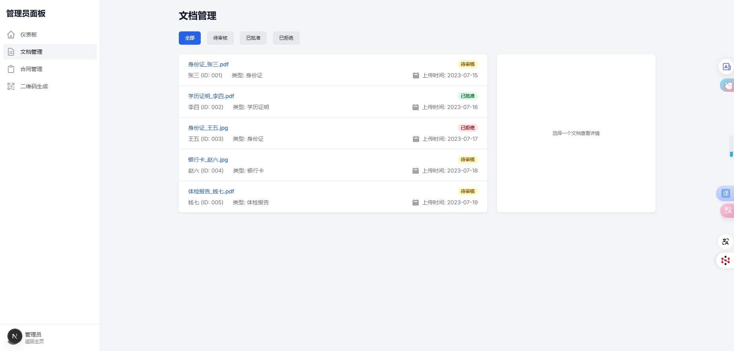The height and width of the screenshot is (351, 734).
Task: Click the black language-switch round icon
Action: click(x=725, y=242)
